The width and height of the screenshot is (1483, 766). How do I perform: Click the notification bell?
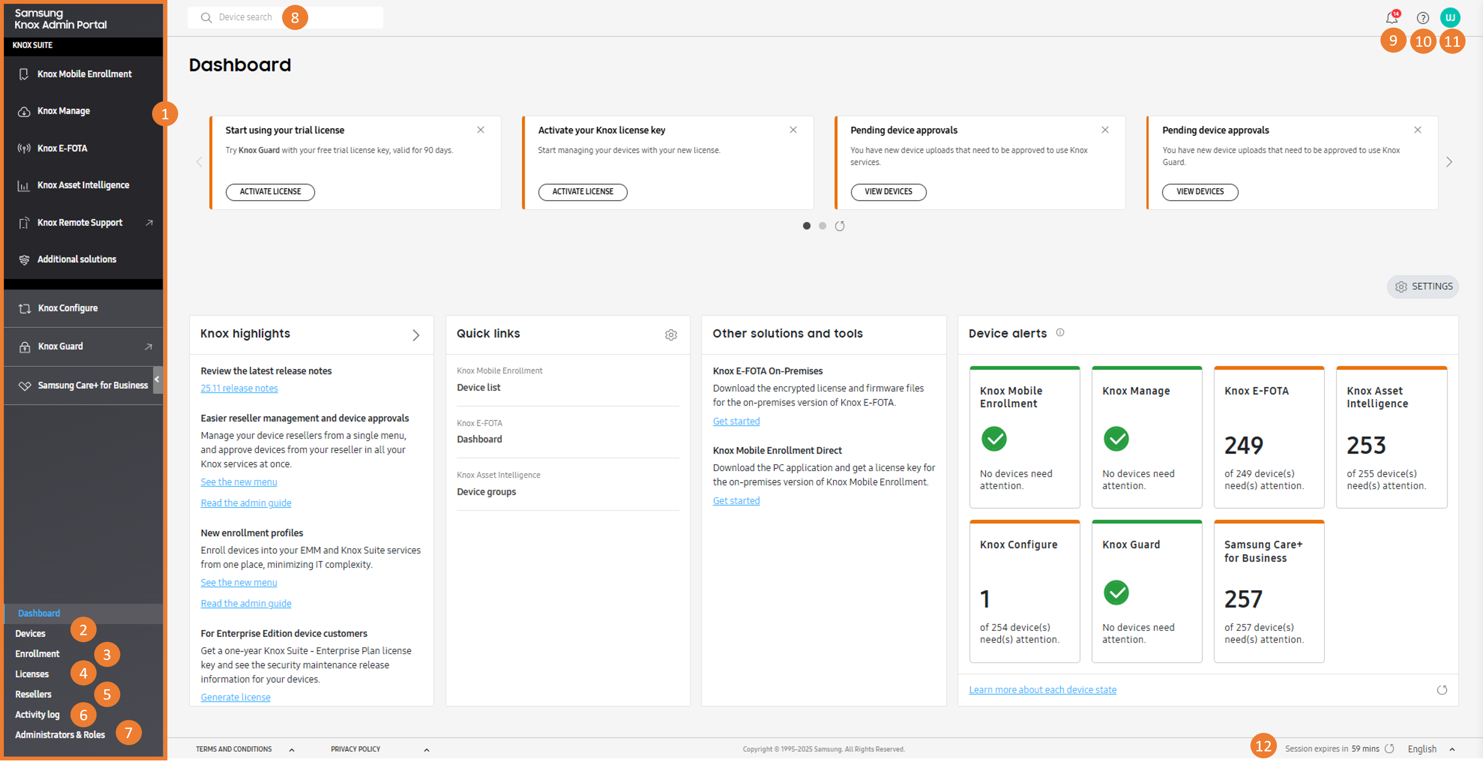coord(1391,17)
